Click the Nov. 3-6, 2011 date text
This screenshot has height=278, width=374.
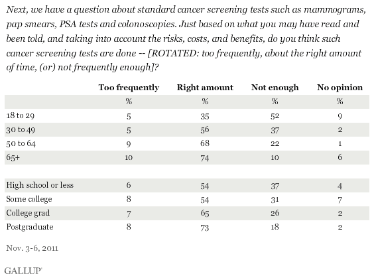[x=32, y=248]
